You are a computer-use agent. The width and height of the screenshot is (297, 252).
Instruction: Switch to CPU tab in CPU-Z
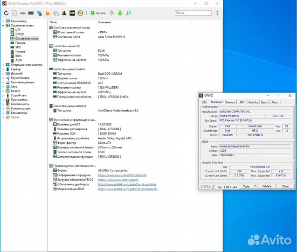click(x=205, y=102)
